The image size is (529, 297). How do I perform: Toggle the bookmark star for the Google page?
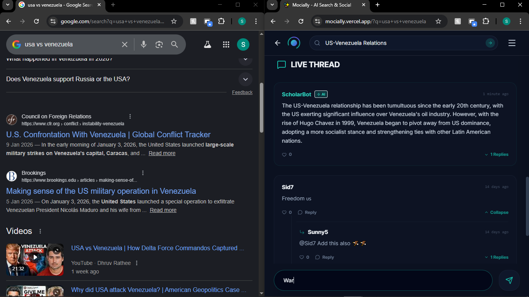click(x=175, y=21)
